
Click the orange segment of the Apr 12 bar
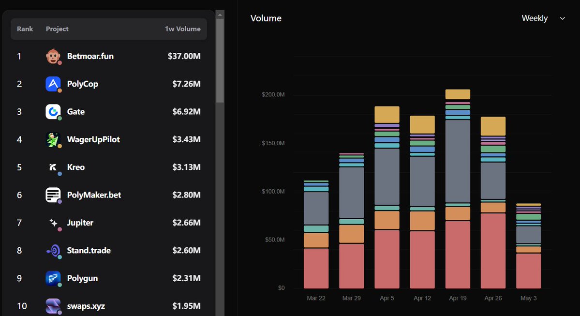[x=422, y=221]
